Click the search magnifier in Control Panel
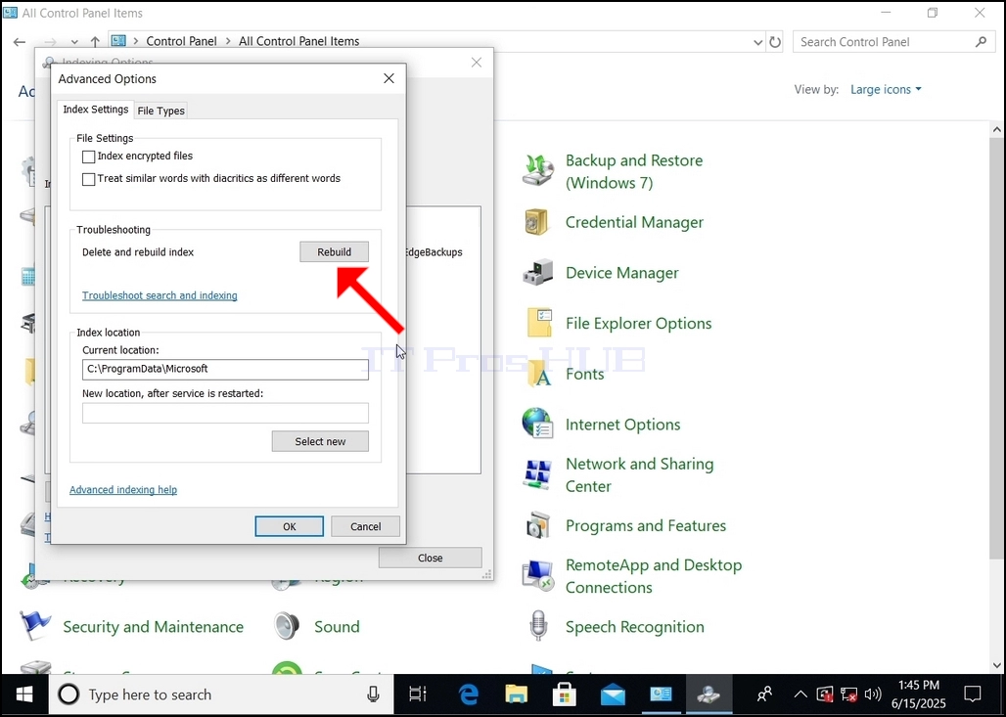The width and height of the screenshot is (1006, 717). 981,42
